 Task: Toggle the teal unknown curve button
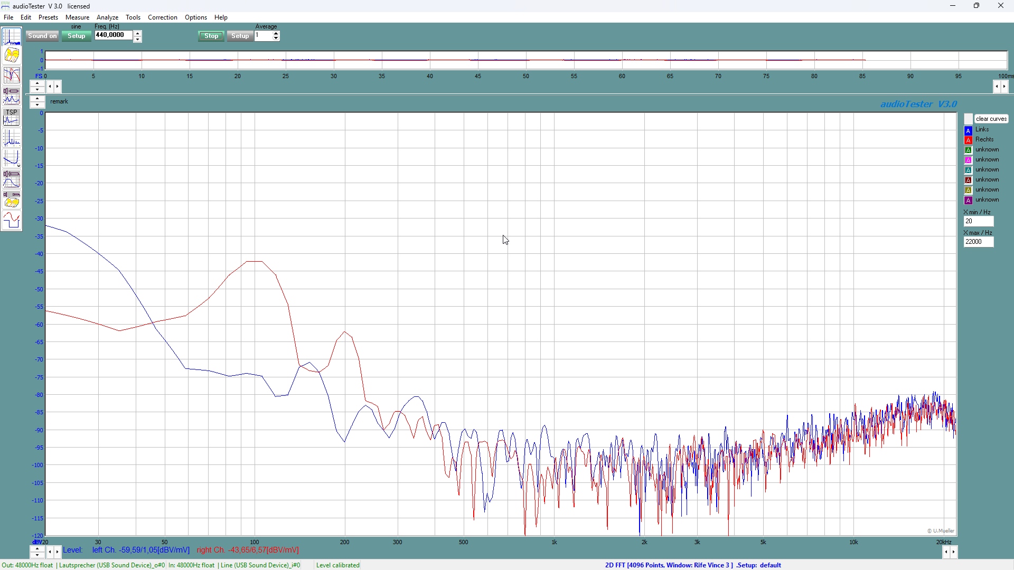pos(968,170)
